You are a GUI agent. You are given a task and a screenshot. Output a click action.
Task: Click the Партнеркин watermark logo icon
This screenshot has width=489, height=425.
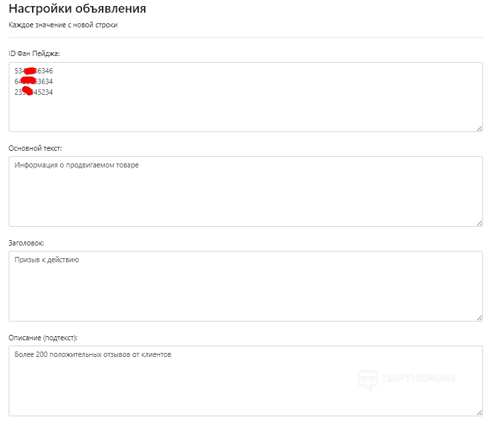[368, 379]
